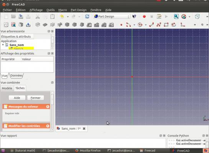Open the [tutorat math] taskbar window

(x=23, y=150)
